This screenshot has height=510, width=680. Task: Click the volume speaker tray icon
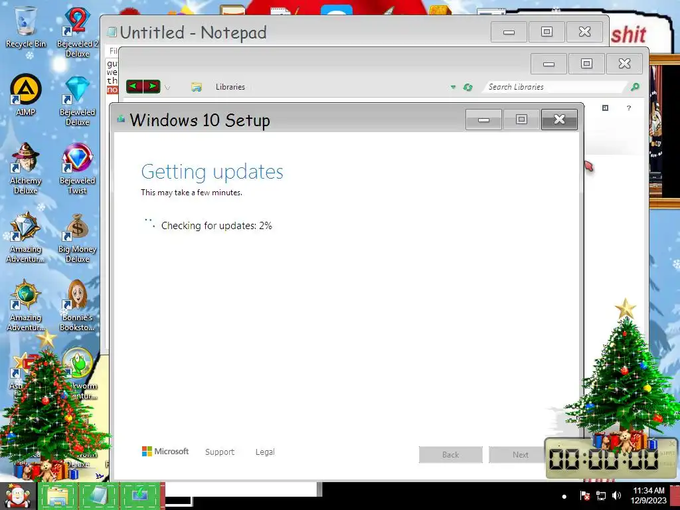coord(616,495)
